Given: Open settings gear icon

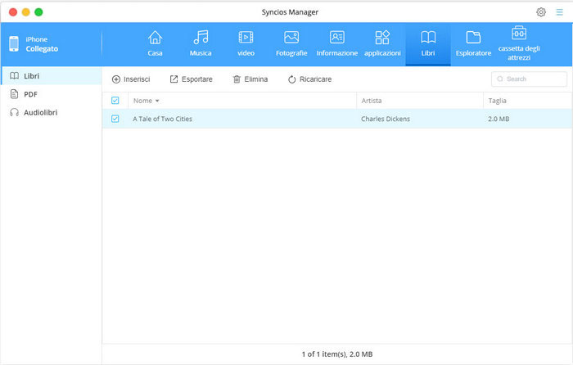Looking at the screenshot, I should click(x=541, y=12).
